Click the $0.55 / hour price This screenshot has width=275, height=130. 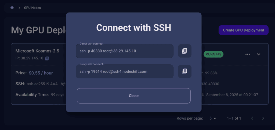click(x=41, y=73)
